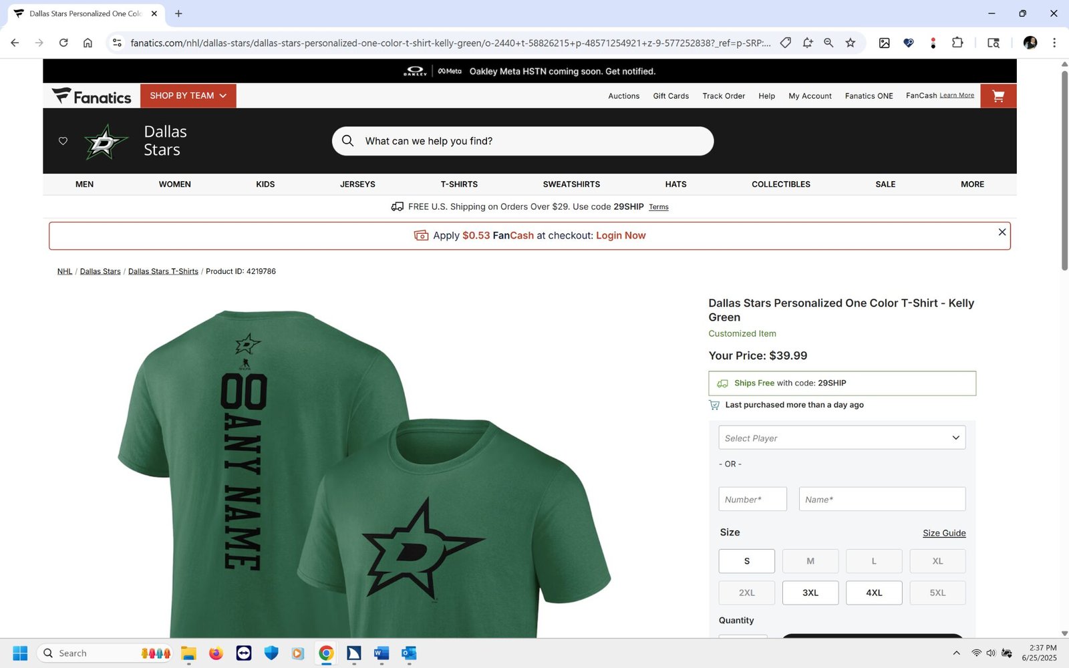Click the FanCash Learn More link
The width and height of the screenshot is (1069, 668).
pyautogui.click(x=957, y=96)
